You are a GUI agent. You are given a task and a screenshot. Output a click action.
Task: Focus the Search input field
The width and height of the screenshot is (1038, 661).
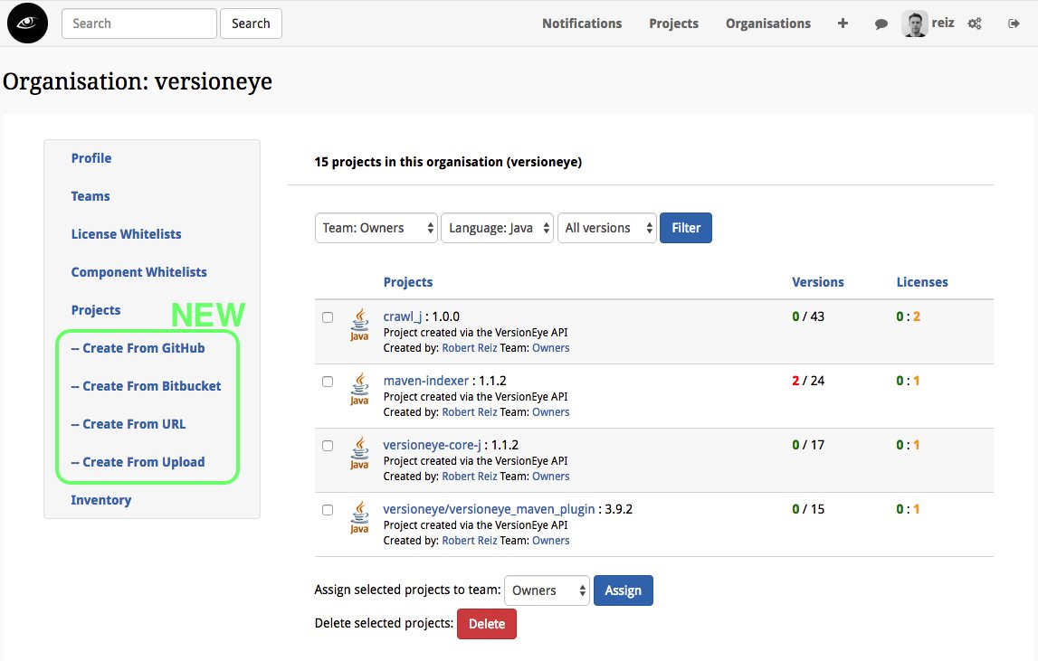click(x=139, y=24)
